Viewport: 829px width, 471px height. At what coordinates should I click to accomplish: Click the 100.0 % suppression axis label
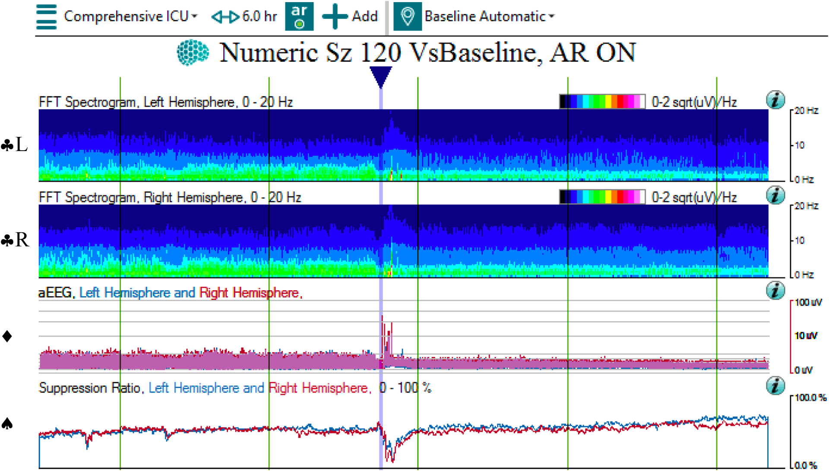[810, 398]
